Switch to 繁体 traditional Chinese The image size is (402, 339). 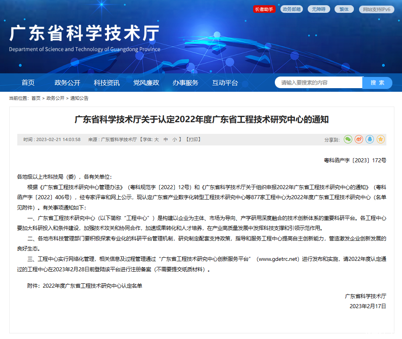point(344,9)
